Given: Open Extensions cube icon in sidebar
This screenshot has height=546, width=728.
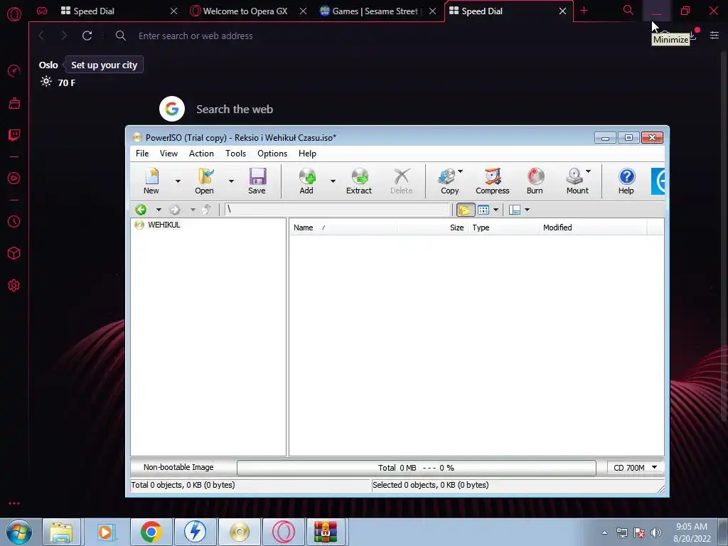Looking at the screenshot, I should (14, 253).
